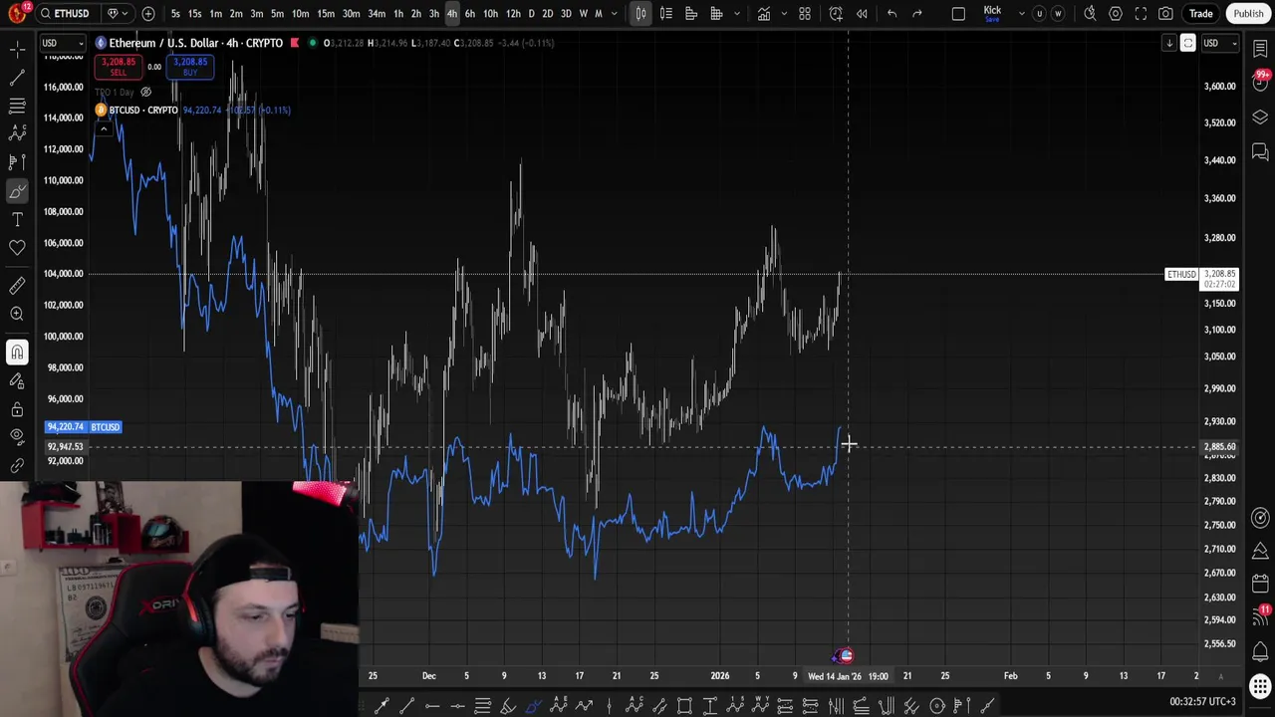Expand the indicators favorites dropdown

783,14
